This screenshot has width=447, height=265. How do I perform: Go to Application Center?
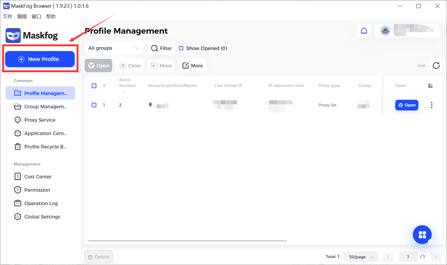(40, 133)
